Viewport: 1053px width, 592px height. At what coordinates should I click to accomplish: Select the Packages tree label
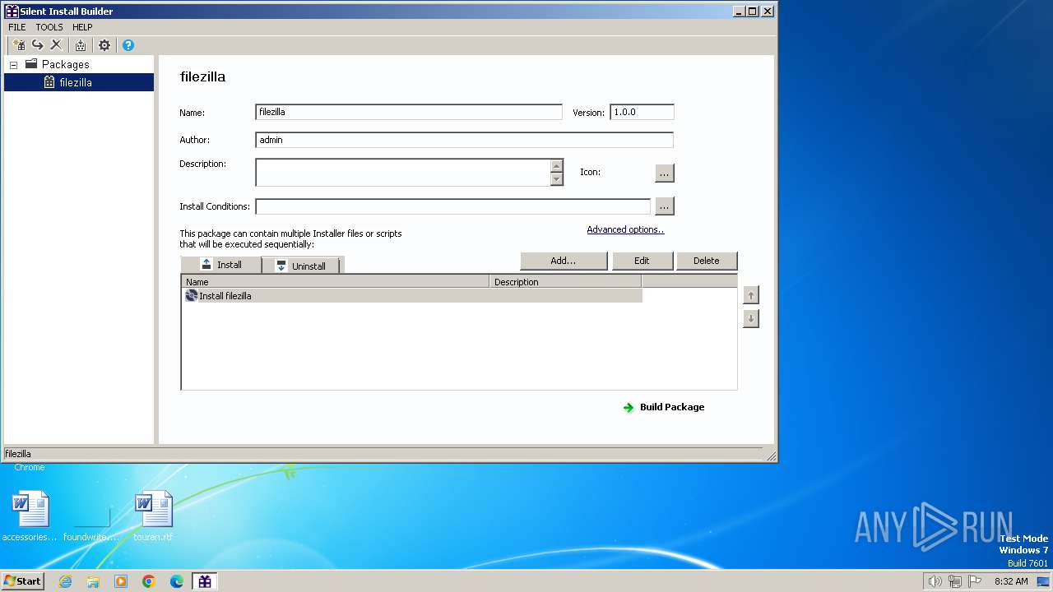(66, 64)
